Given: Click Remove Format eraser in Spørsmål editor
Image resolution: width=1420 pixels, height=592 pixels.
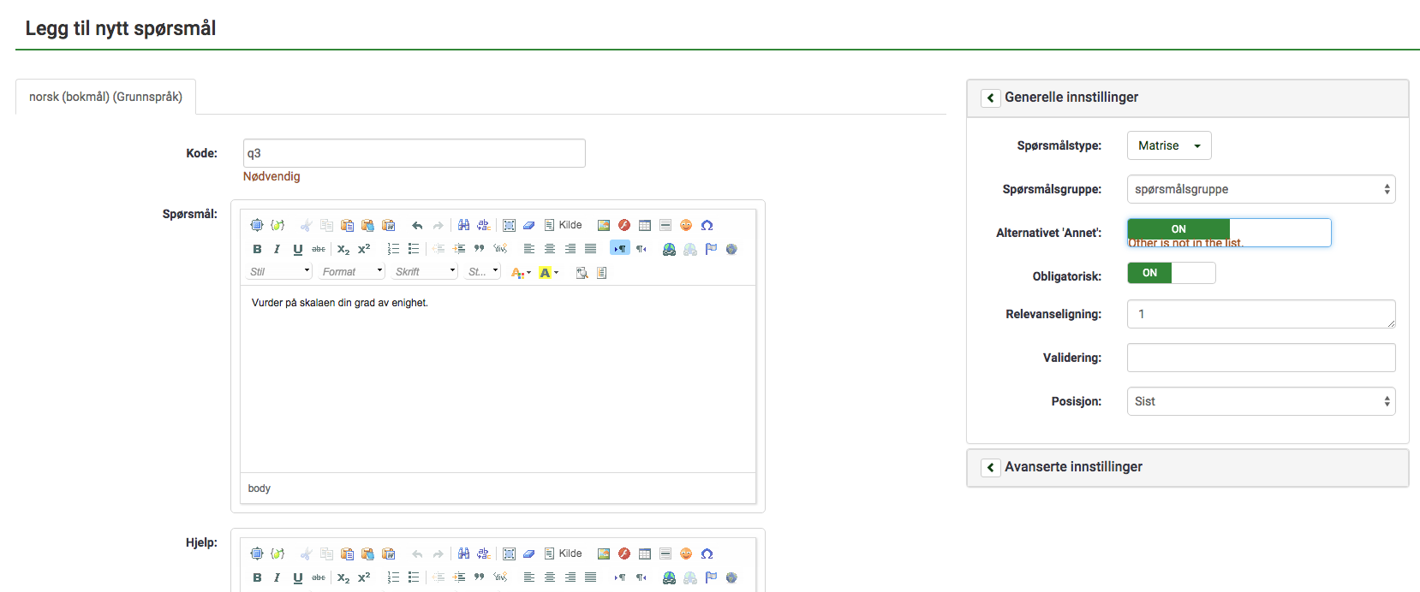Looking at the screenshot, I should (x=529, y=225).
